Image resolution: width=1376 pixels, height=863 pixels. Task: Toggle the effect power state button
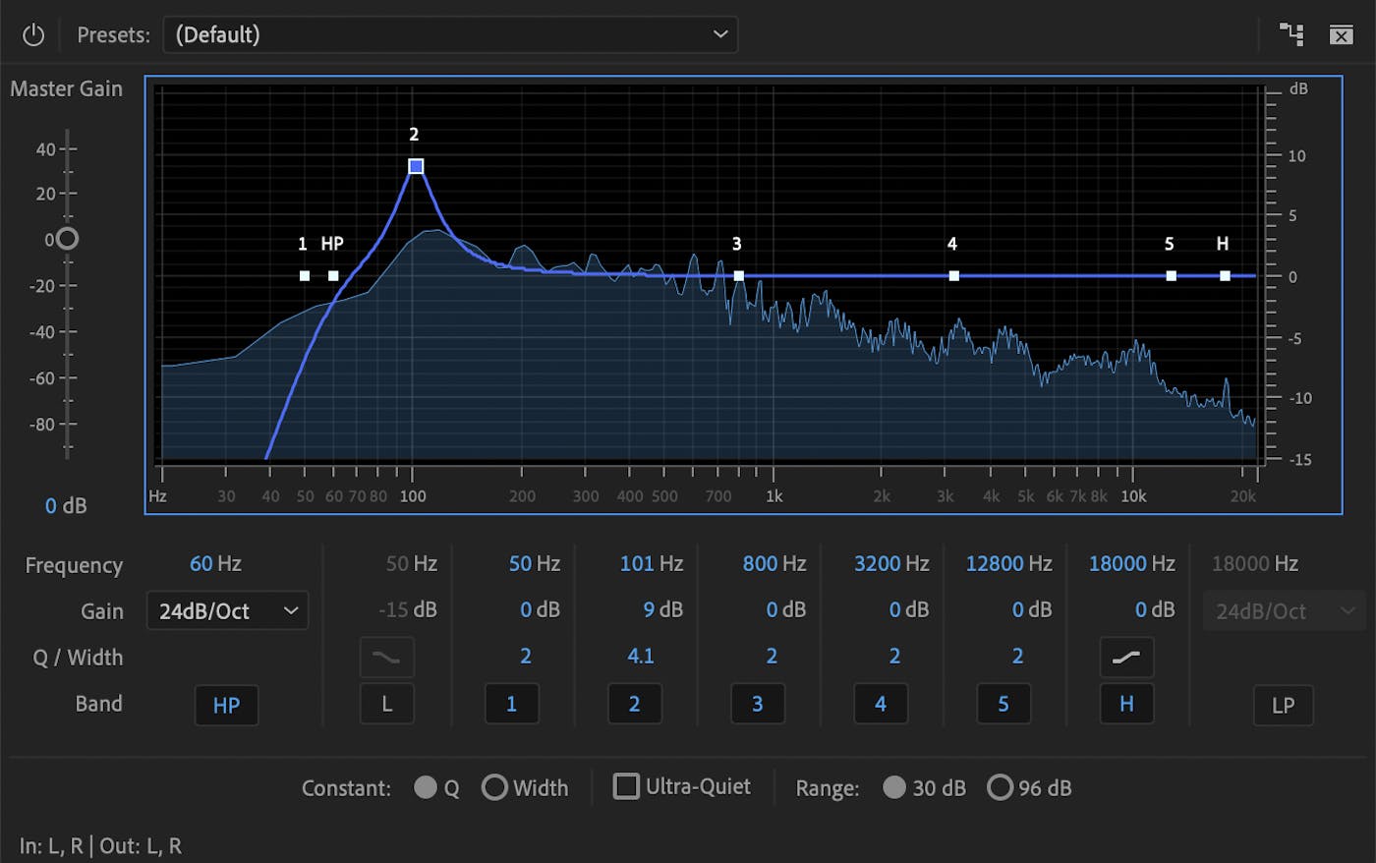click(33, 35)
